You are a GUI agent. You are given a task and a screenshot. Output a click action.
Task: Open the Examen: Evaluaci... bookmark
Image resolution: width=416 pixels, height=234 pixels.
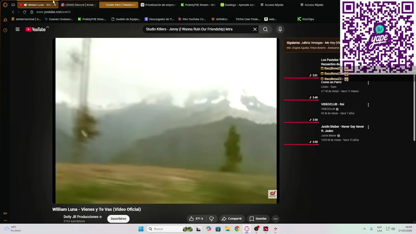coord(58,19)
